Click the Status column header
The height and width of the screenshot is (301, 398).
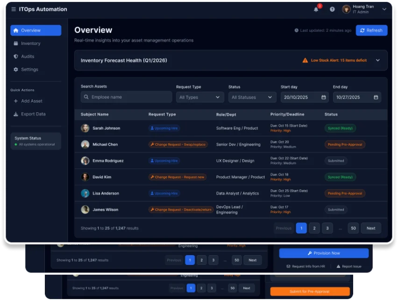point(331,114)
